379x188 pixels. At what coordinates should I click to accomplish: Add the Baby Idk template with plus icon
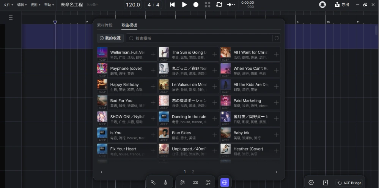point(276,135)
